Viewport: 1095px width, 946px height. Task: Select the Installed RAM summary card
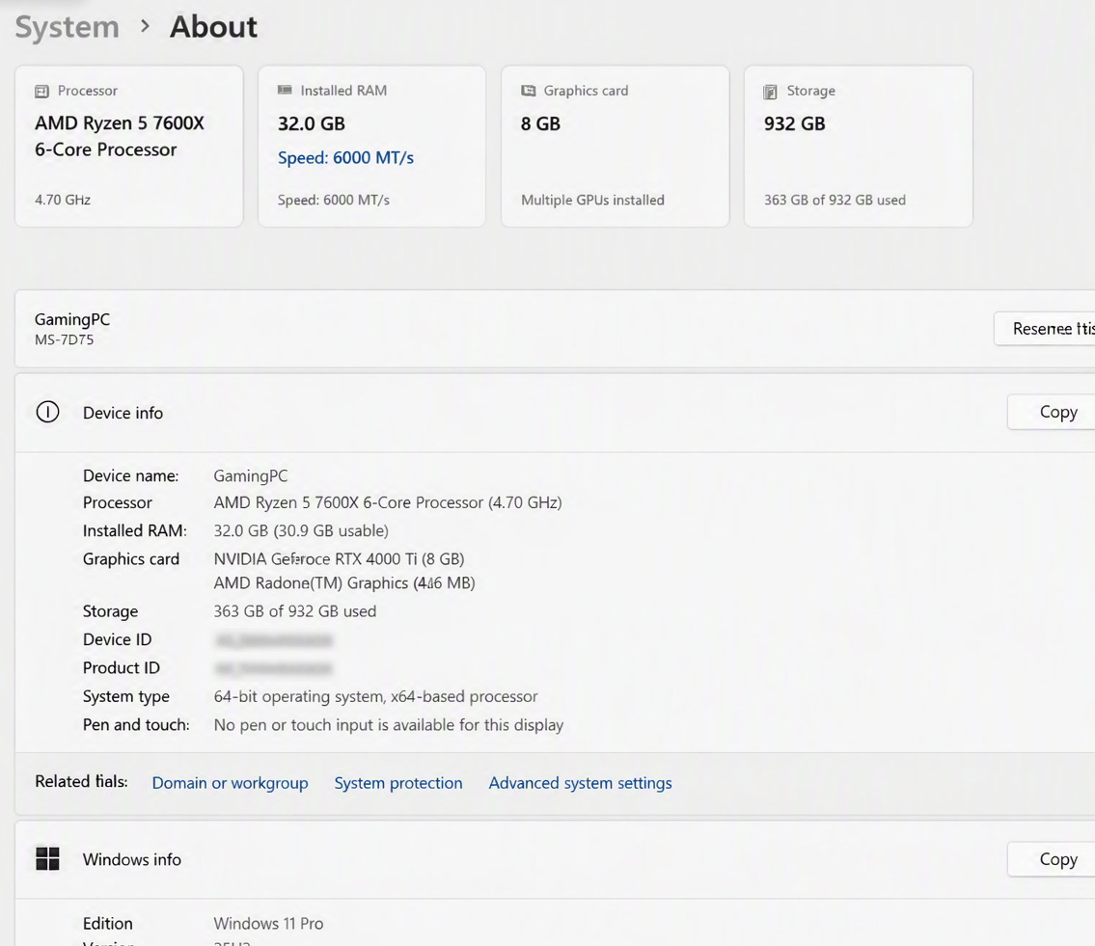(371, 147)
